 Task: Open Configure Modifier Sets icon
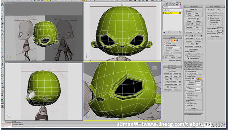180,32
